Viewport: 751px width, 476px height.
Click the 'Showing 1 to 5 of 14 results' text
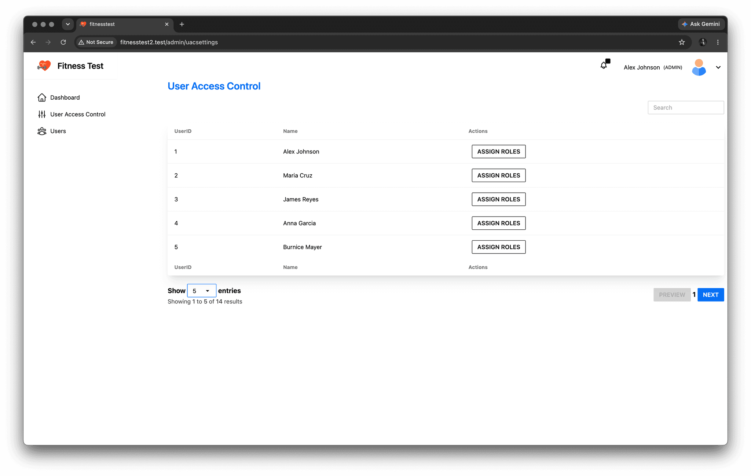[x=205, y=302]
